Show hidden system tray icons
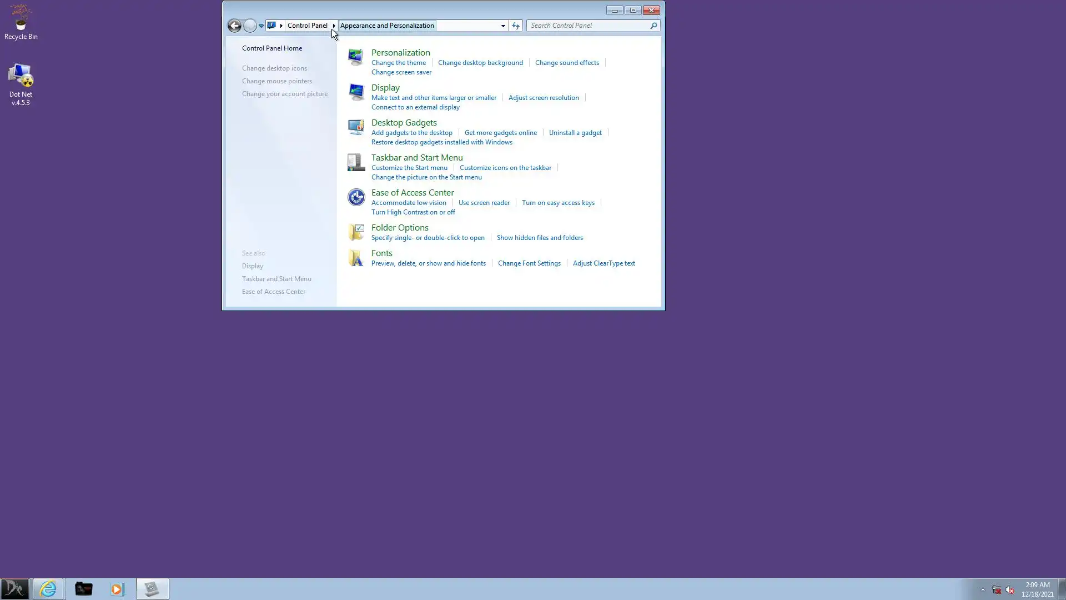 click(x=983, y=589)
